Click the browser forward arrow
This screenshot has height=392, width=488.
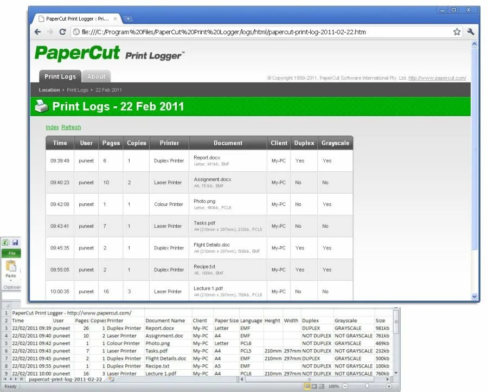50,32
